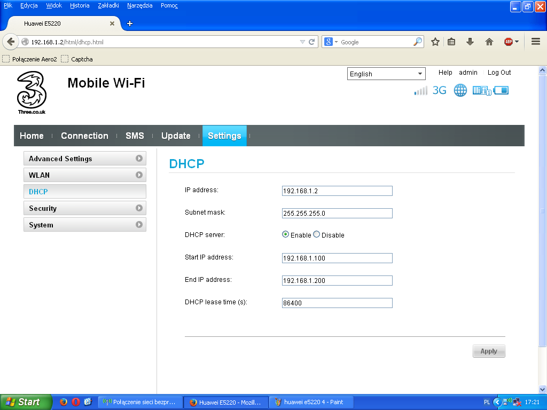Open the Firefox hamburger menu

(536, 42)
